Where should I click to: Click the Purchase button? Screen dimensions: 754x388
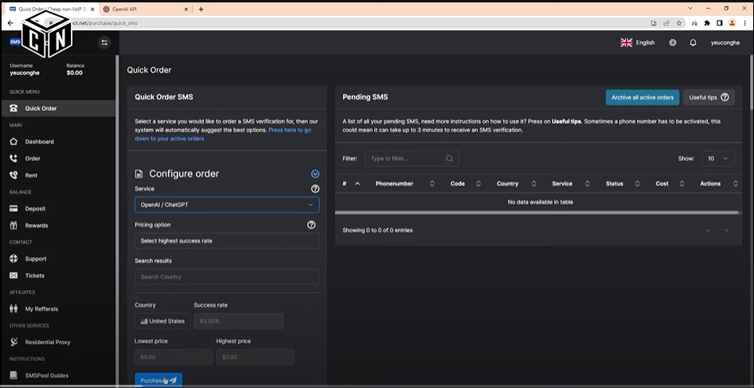(x=158, y=380)
